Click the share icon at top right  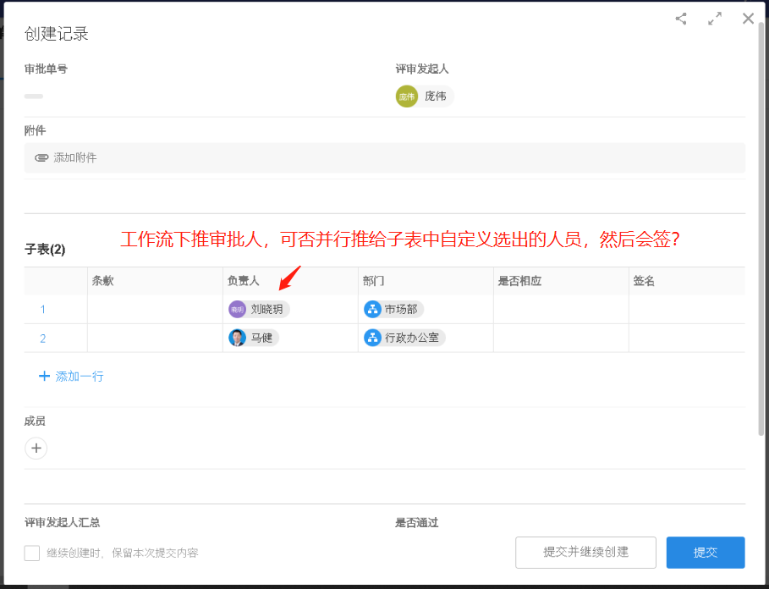coord(681,18)
